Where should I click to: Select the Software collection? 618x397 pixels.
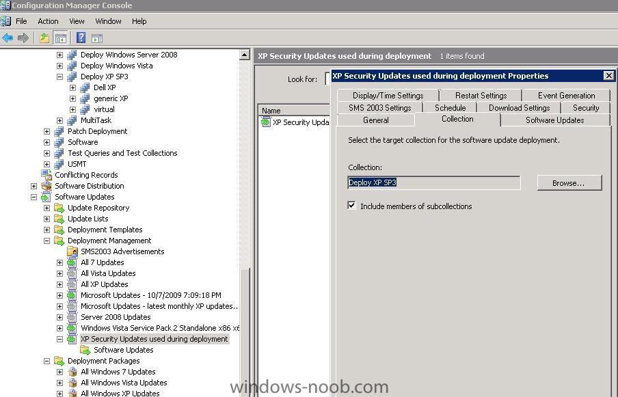(83, 142)
